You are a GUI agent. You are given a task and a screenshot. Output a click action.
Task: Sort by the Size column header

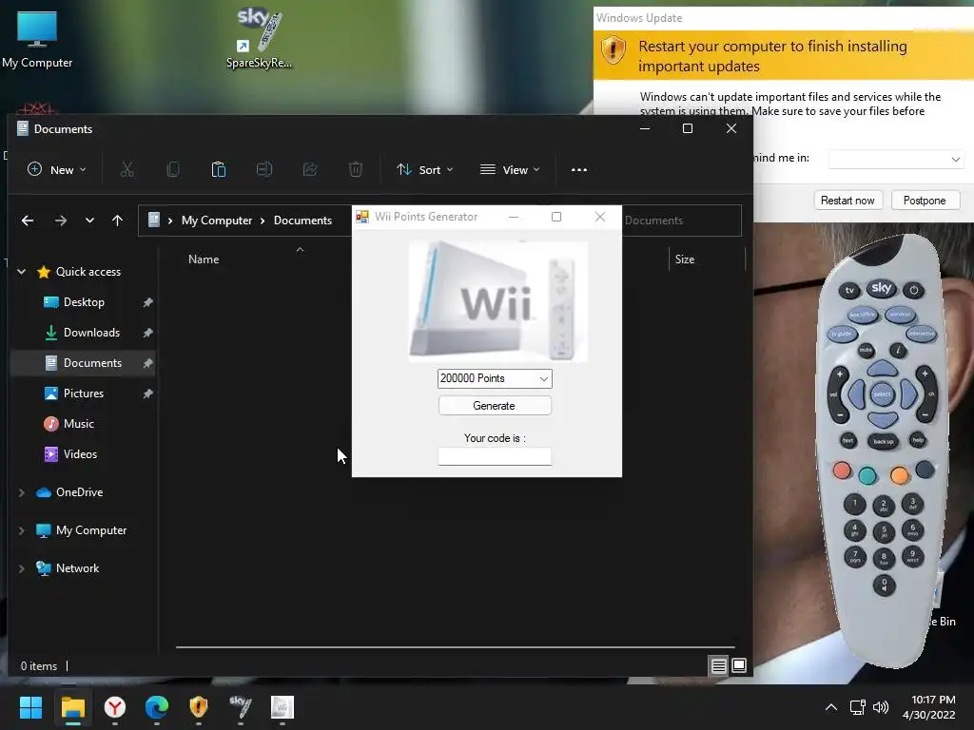(685, 259)
